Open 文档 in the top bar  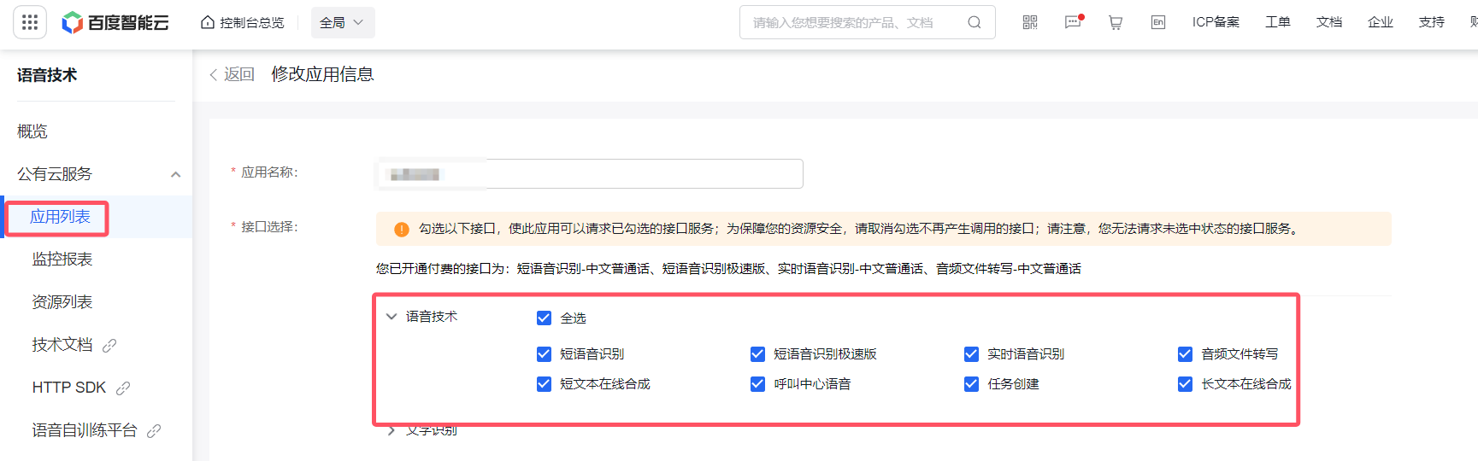tap(1329, 22)
